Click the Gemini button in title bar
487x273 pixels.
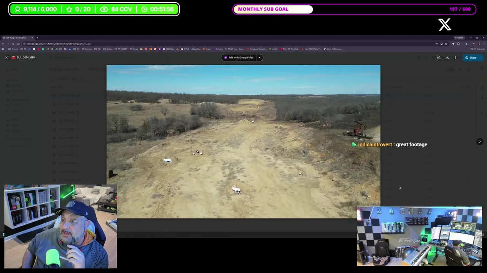click(460, 38)
